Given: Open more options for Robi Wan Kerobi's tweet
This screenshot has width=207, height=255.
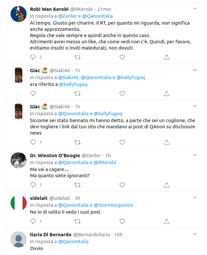Looking at the screenshot, I should coord(195,9).
